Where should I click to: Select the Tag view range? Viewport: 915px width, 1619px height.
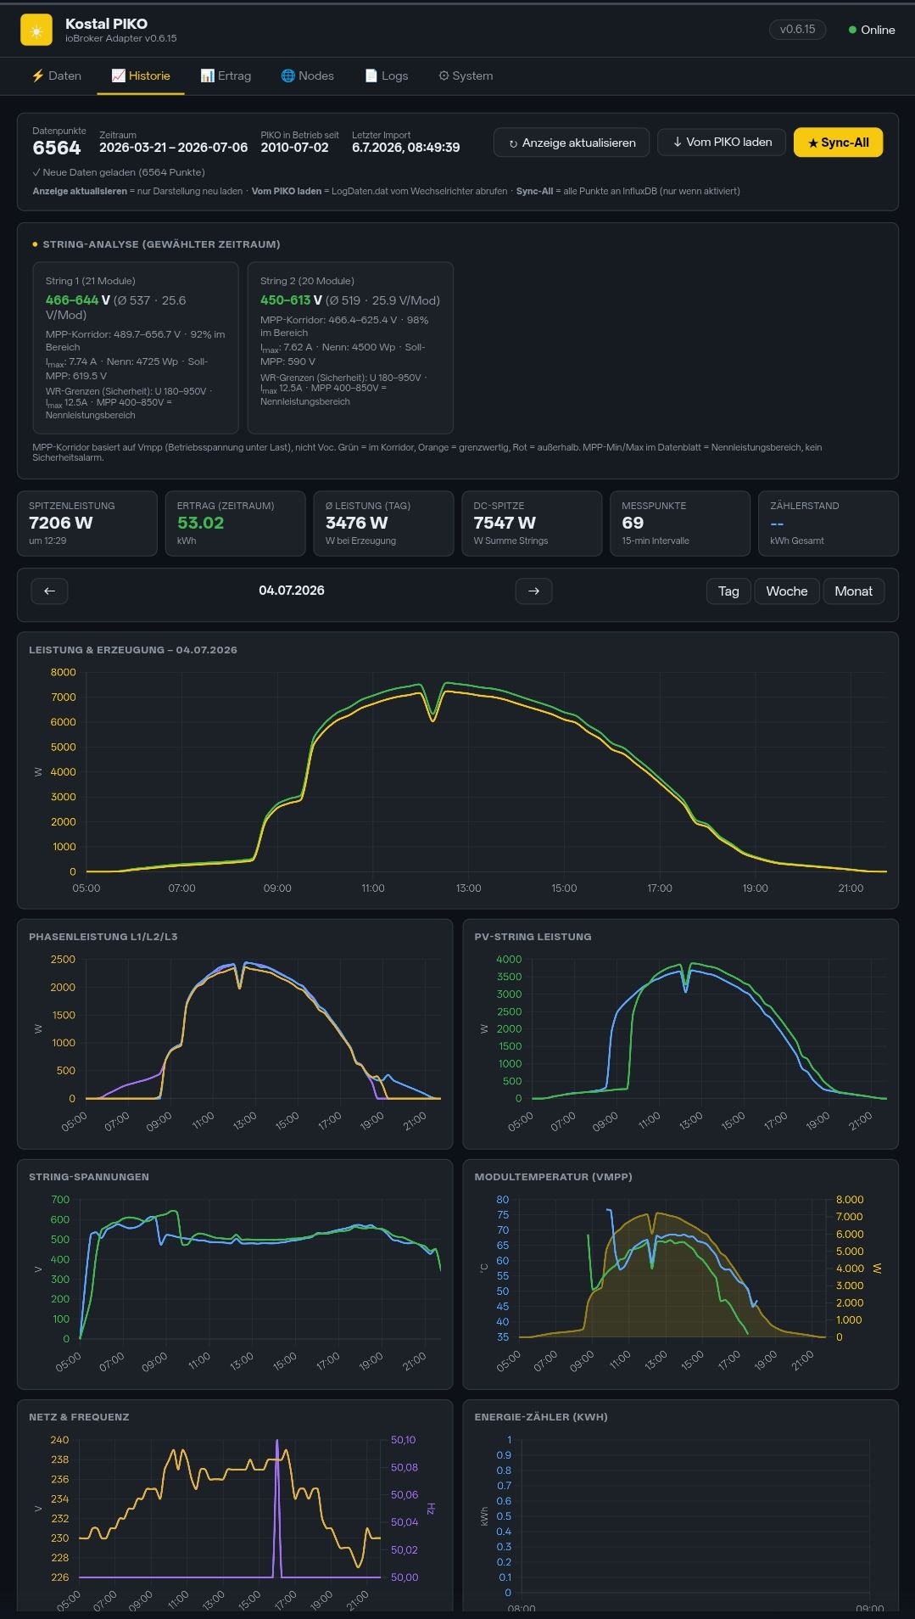728,591
